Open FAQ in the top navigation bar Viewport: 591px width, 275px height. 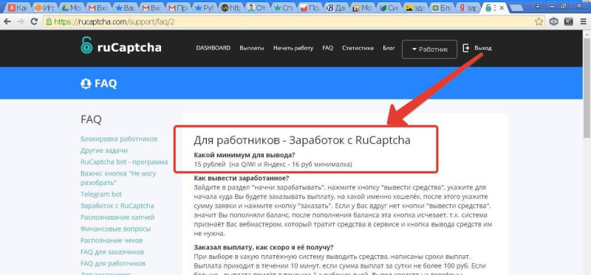(327, 48)
